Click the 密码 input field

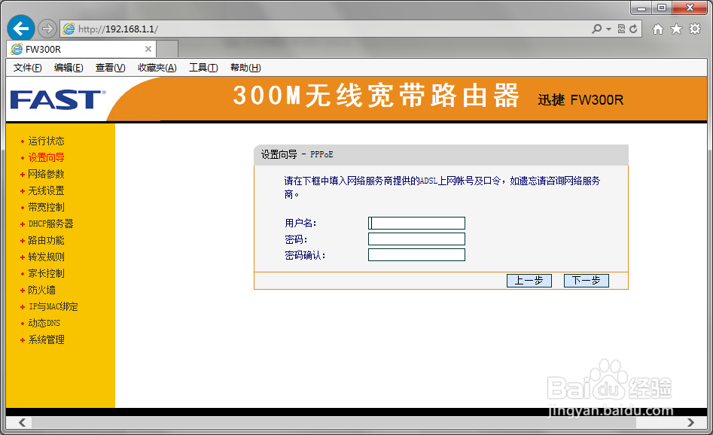(416, 239)
